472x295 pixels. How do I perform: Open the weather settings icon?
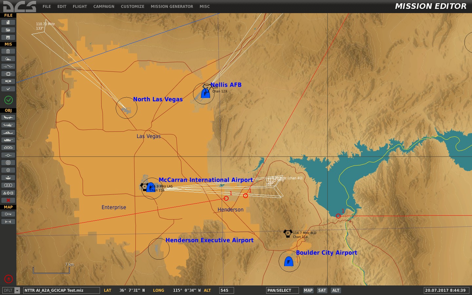coord(8,59)
